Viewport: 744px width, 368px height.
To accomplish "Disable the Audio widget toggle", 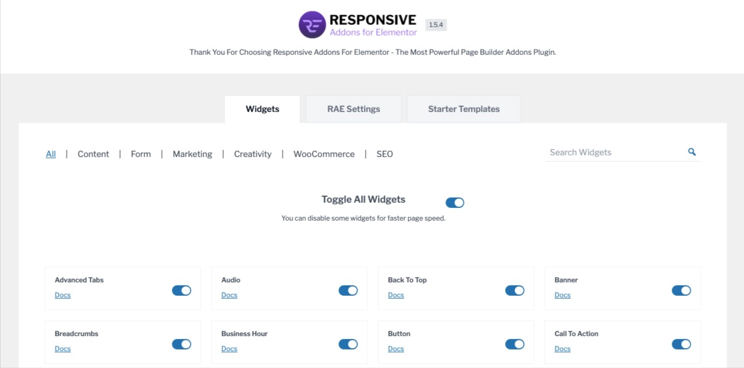I will click(348, 291).
